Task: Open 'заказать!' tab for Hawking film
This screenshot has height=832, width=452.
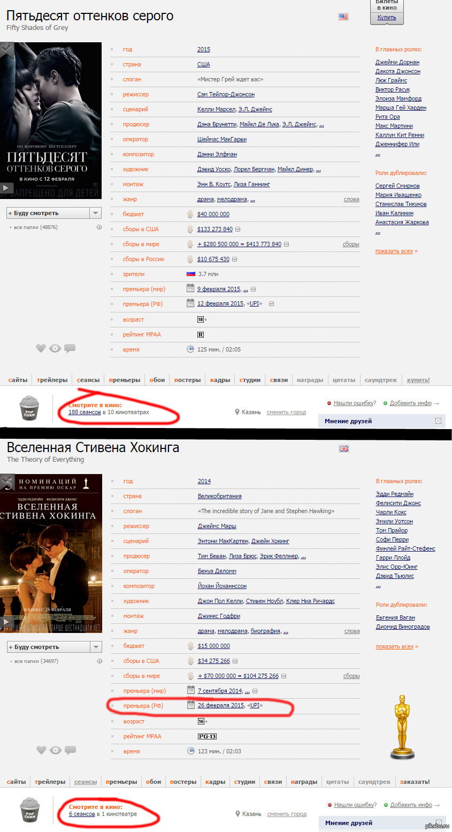Action: pos(415,782)
